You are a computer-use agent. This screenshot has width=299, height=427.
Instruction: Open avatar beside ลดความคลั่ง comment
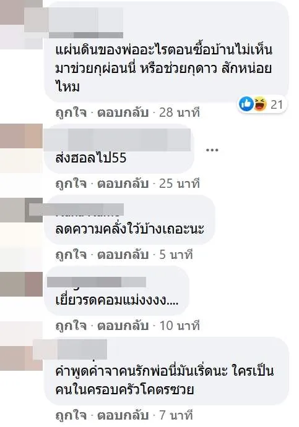(x=21, y=210)
